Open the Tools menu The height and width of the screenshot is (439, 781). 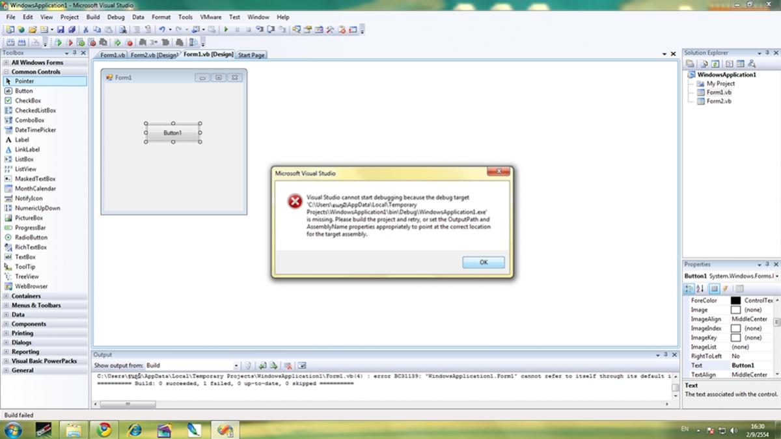[185, 17]
